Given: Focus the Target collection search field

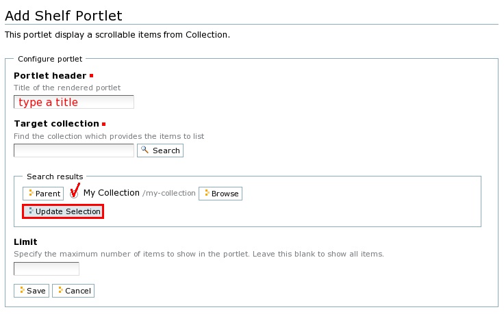Looking at the screenshot, I should pos(73,151).
